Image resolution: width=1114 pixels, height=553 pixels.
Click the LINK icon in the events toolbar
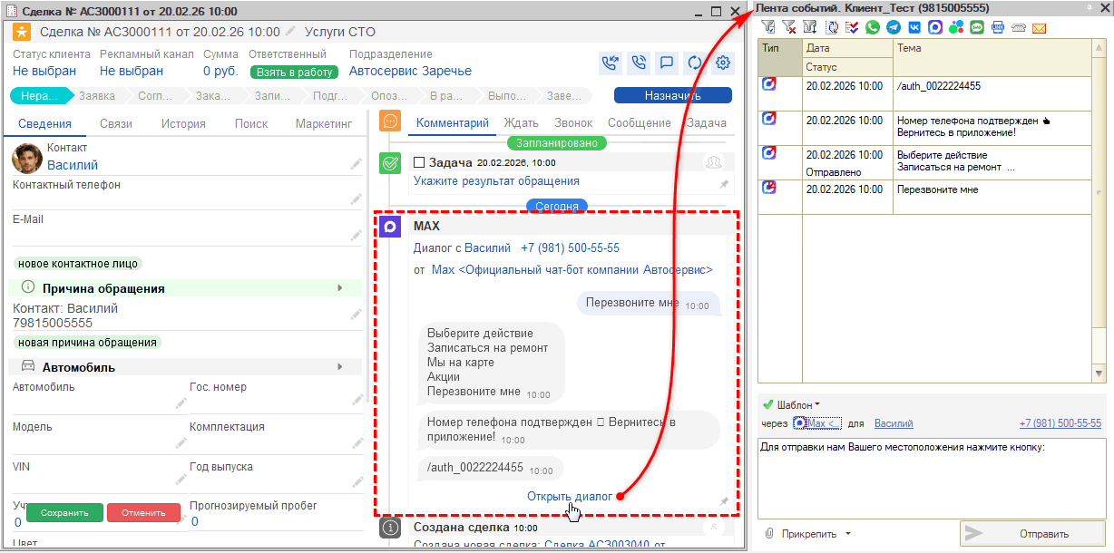pyautogui.click(x=997, y=28)
